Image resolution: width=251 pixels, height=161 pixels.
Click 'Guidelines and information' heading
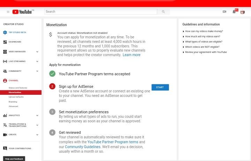click(x=201, y=24)
